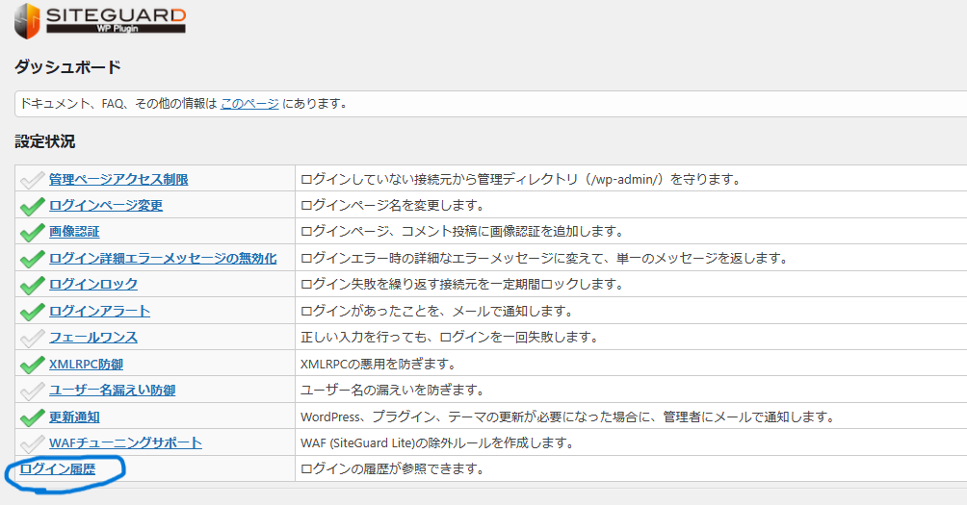Click description text XMLRPCの悪用を防ぎます。

pos(379,364)
